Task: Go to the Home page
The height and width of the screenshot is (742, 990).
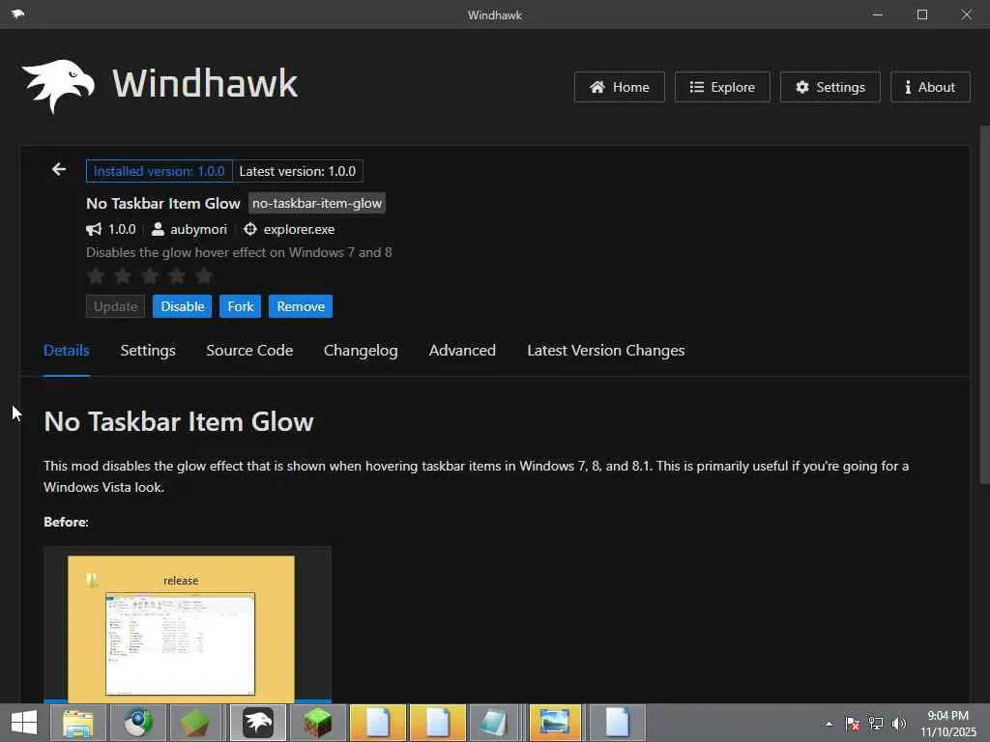Action: point(620,87)
